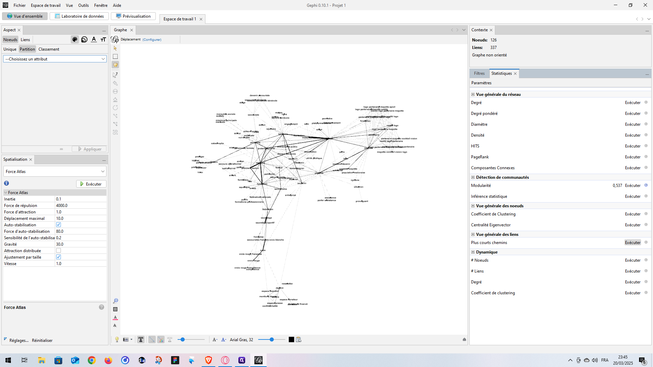653x367 pixels.
Task: Collapse Détection de communautés section
Action: pyautogui.click(x=473, y=177)
